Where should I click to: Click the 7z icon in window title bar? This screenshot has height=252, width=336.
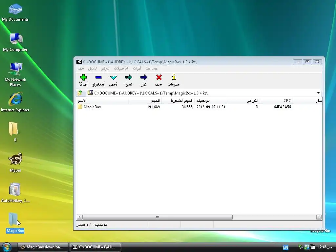pyautogui.click(x=79, y=62)
